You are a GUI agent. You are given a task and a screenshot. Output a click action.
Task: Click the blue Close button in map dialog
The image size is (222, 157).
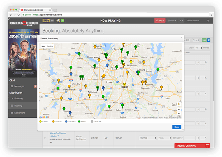click(x=176, y=127)
